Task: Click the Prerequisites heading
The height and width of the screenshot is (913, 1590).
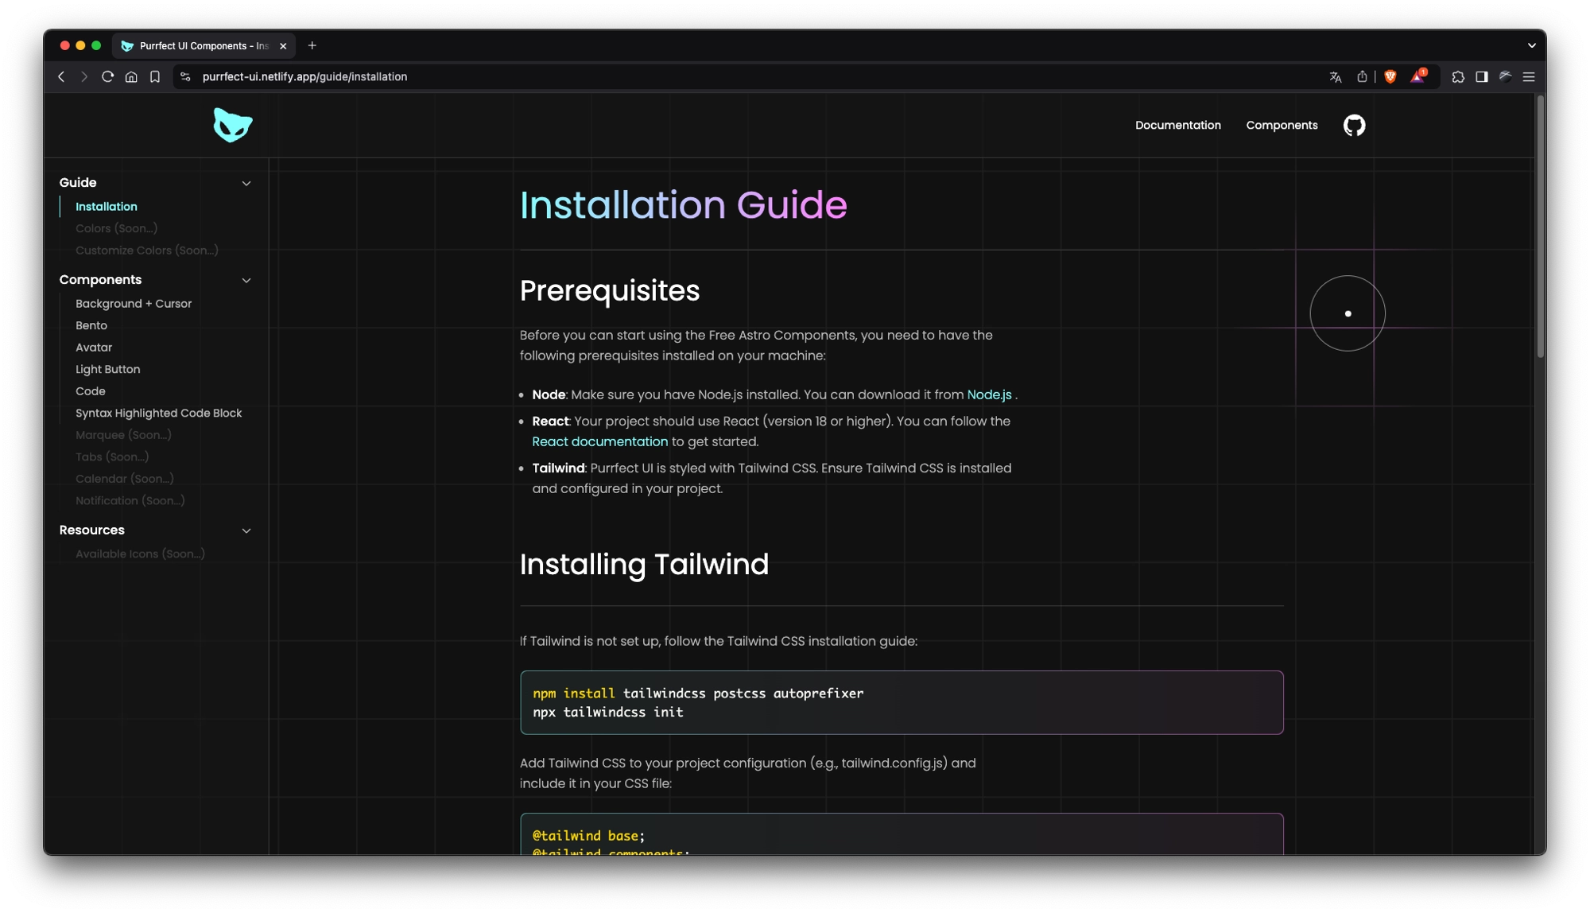Action: pyautogui.click(x=610, y=291)
